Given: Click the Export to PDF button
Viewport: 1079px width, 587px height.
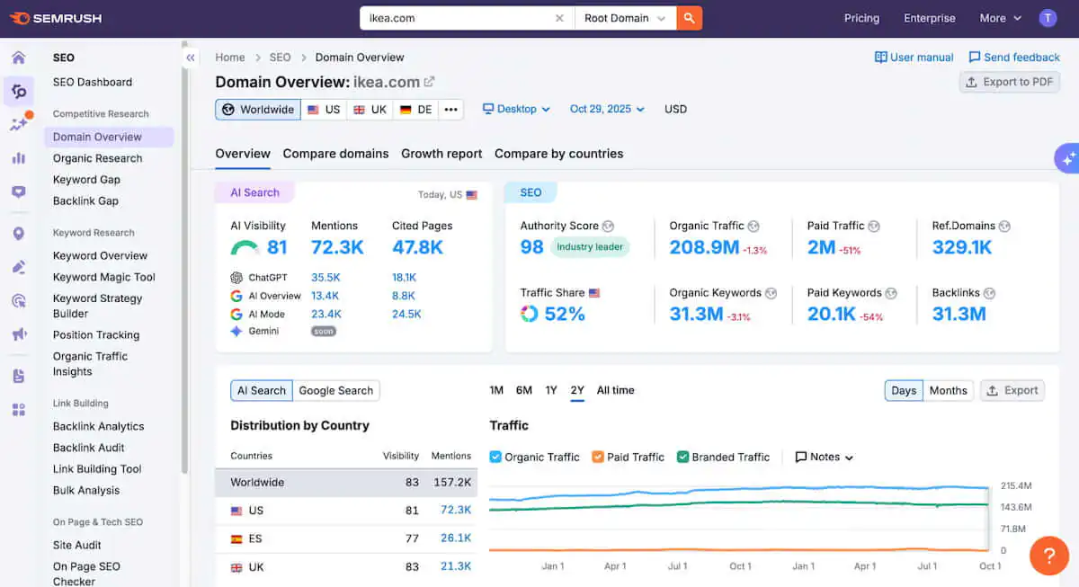Looking at the screenshot, I should coord(1009,82).
